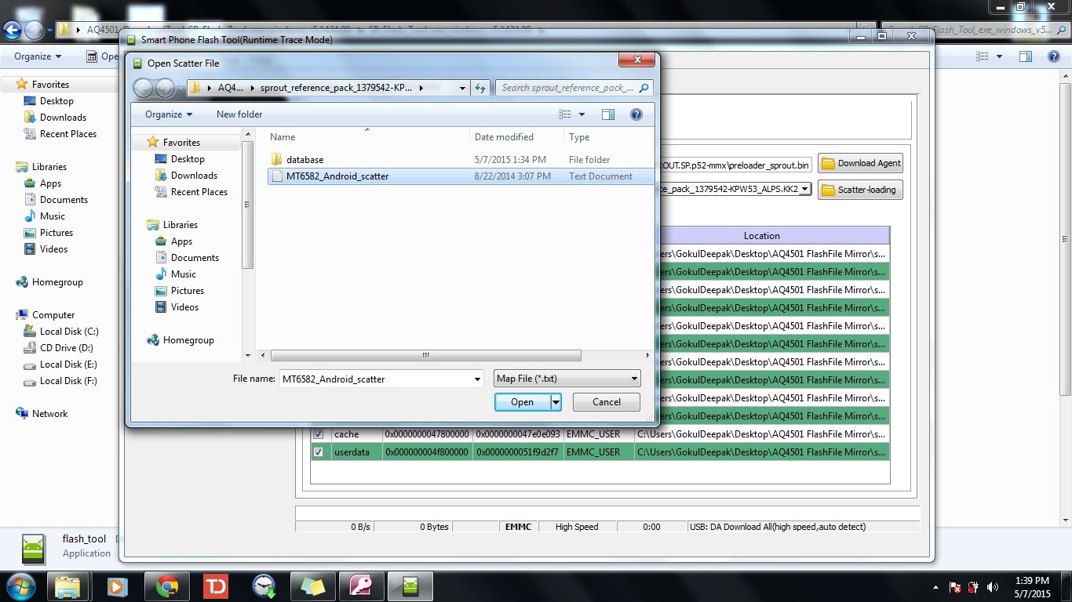The image size is (1072, 602).
Task: Select Pictures in the dialog's Libraries
Action: point(188,291)
